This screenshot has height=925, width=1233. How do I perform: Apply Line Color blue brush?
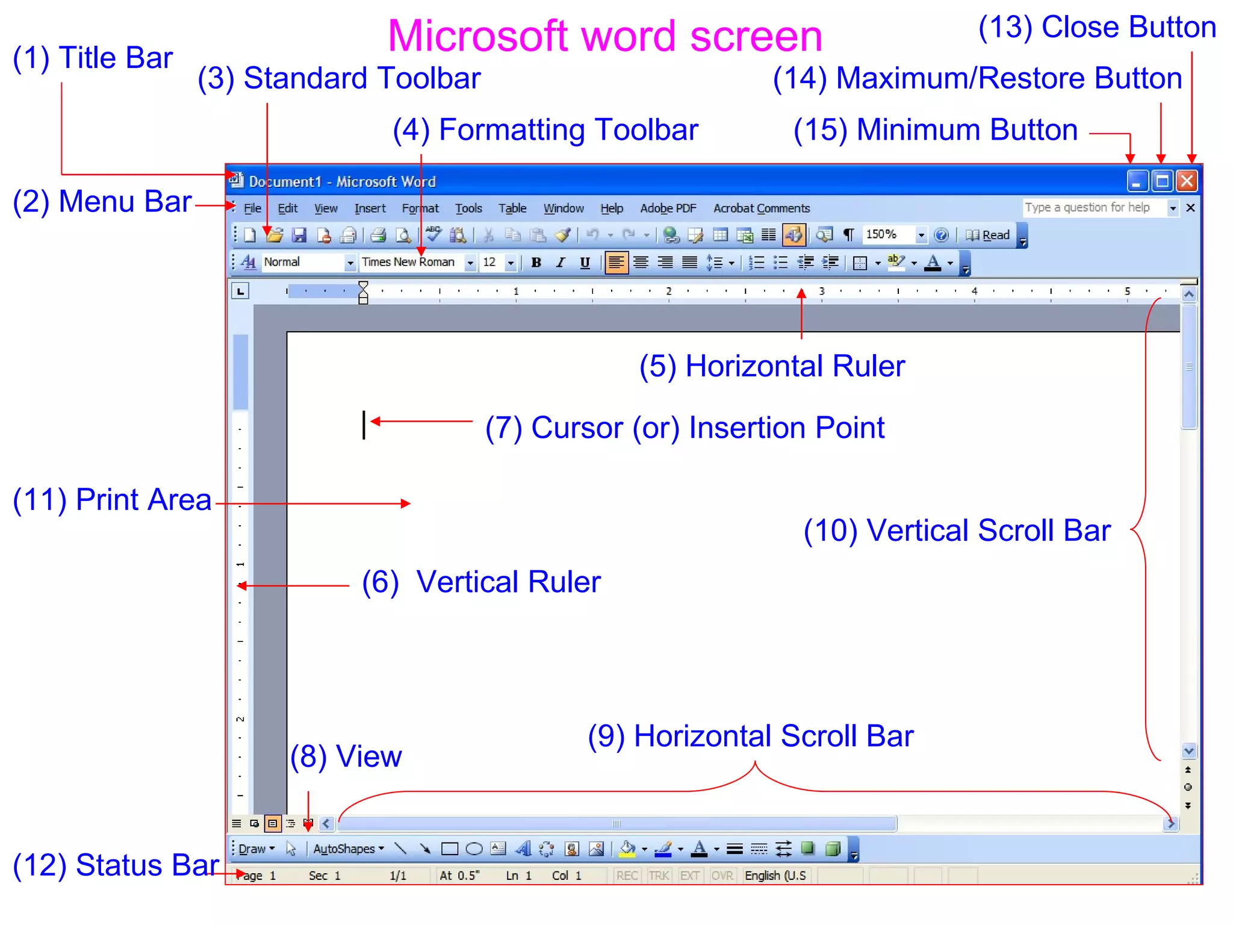pos(663,849)
